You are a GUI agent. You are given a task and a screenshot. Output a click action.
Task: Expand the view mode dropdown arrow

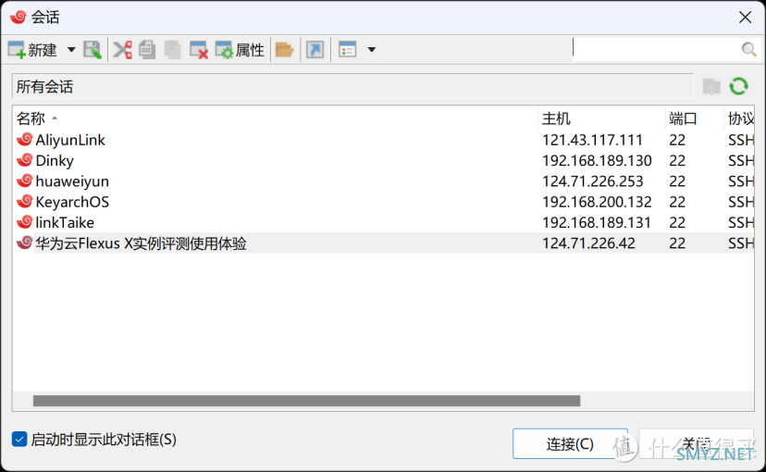point(372,50)
